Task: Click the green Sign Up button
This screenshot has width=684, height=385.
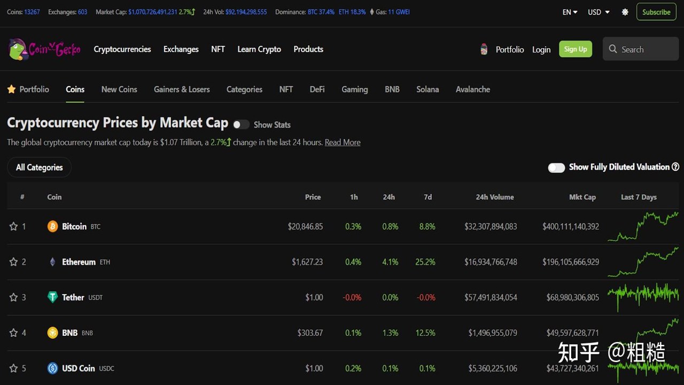Action: coord(576,49)
